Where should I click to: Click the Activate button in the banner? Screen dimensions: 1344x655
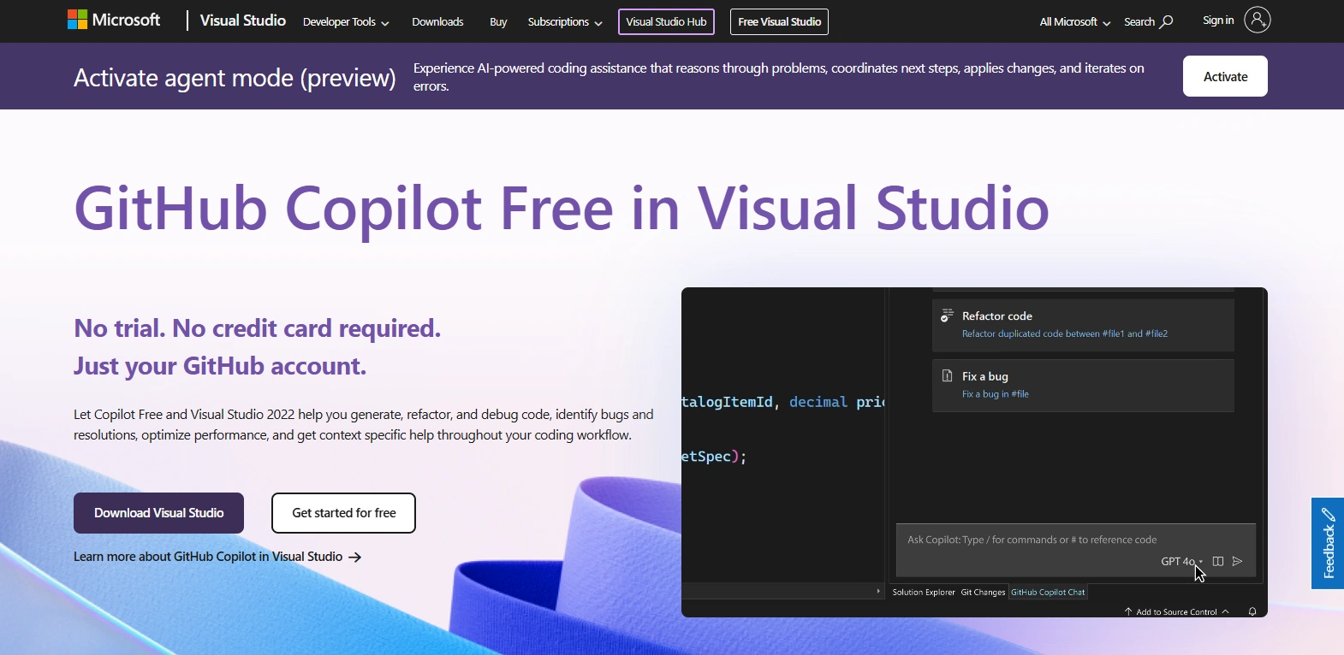coord(1225,76)
